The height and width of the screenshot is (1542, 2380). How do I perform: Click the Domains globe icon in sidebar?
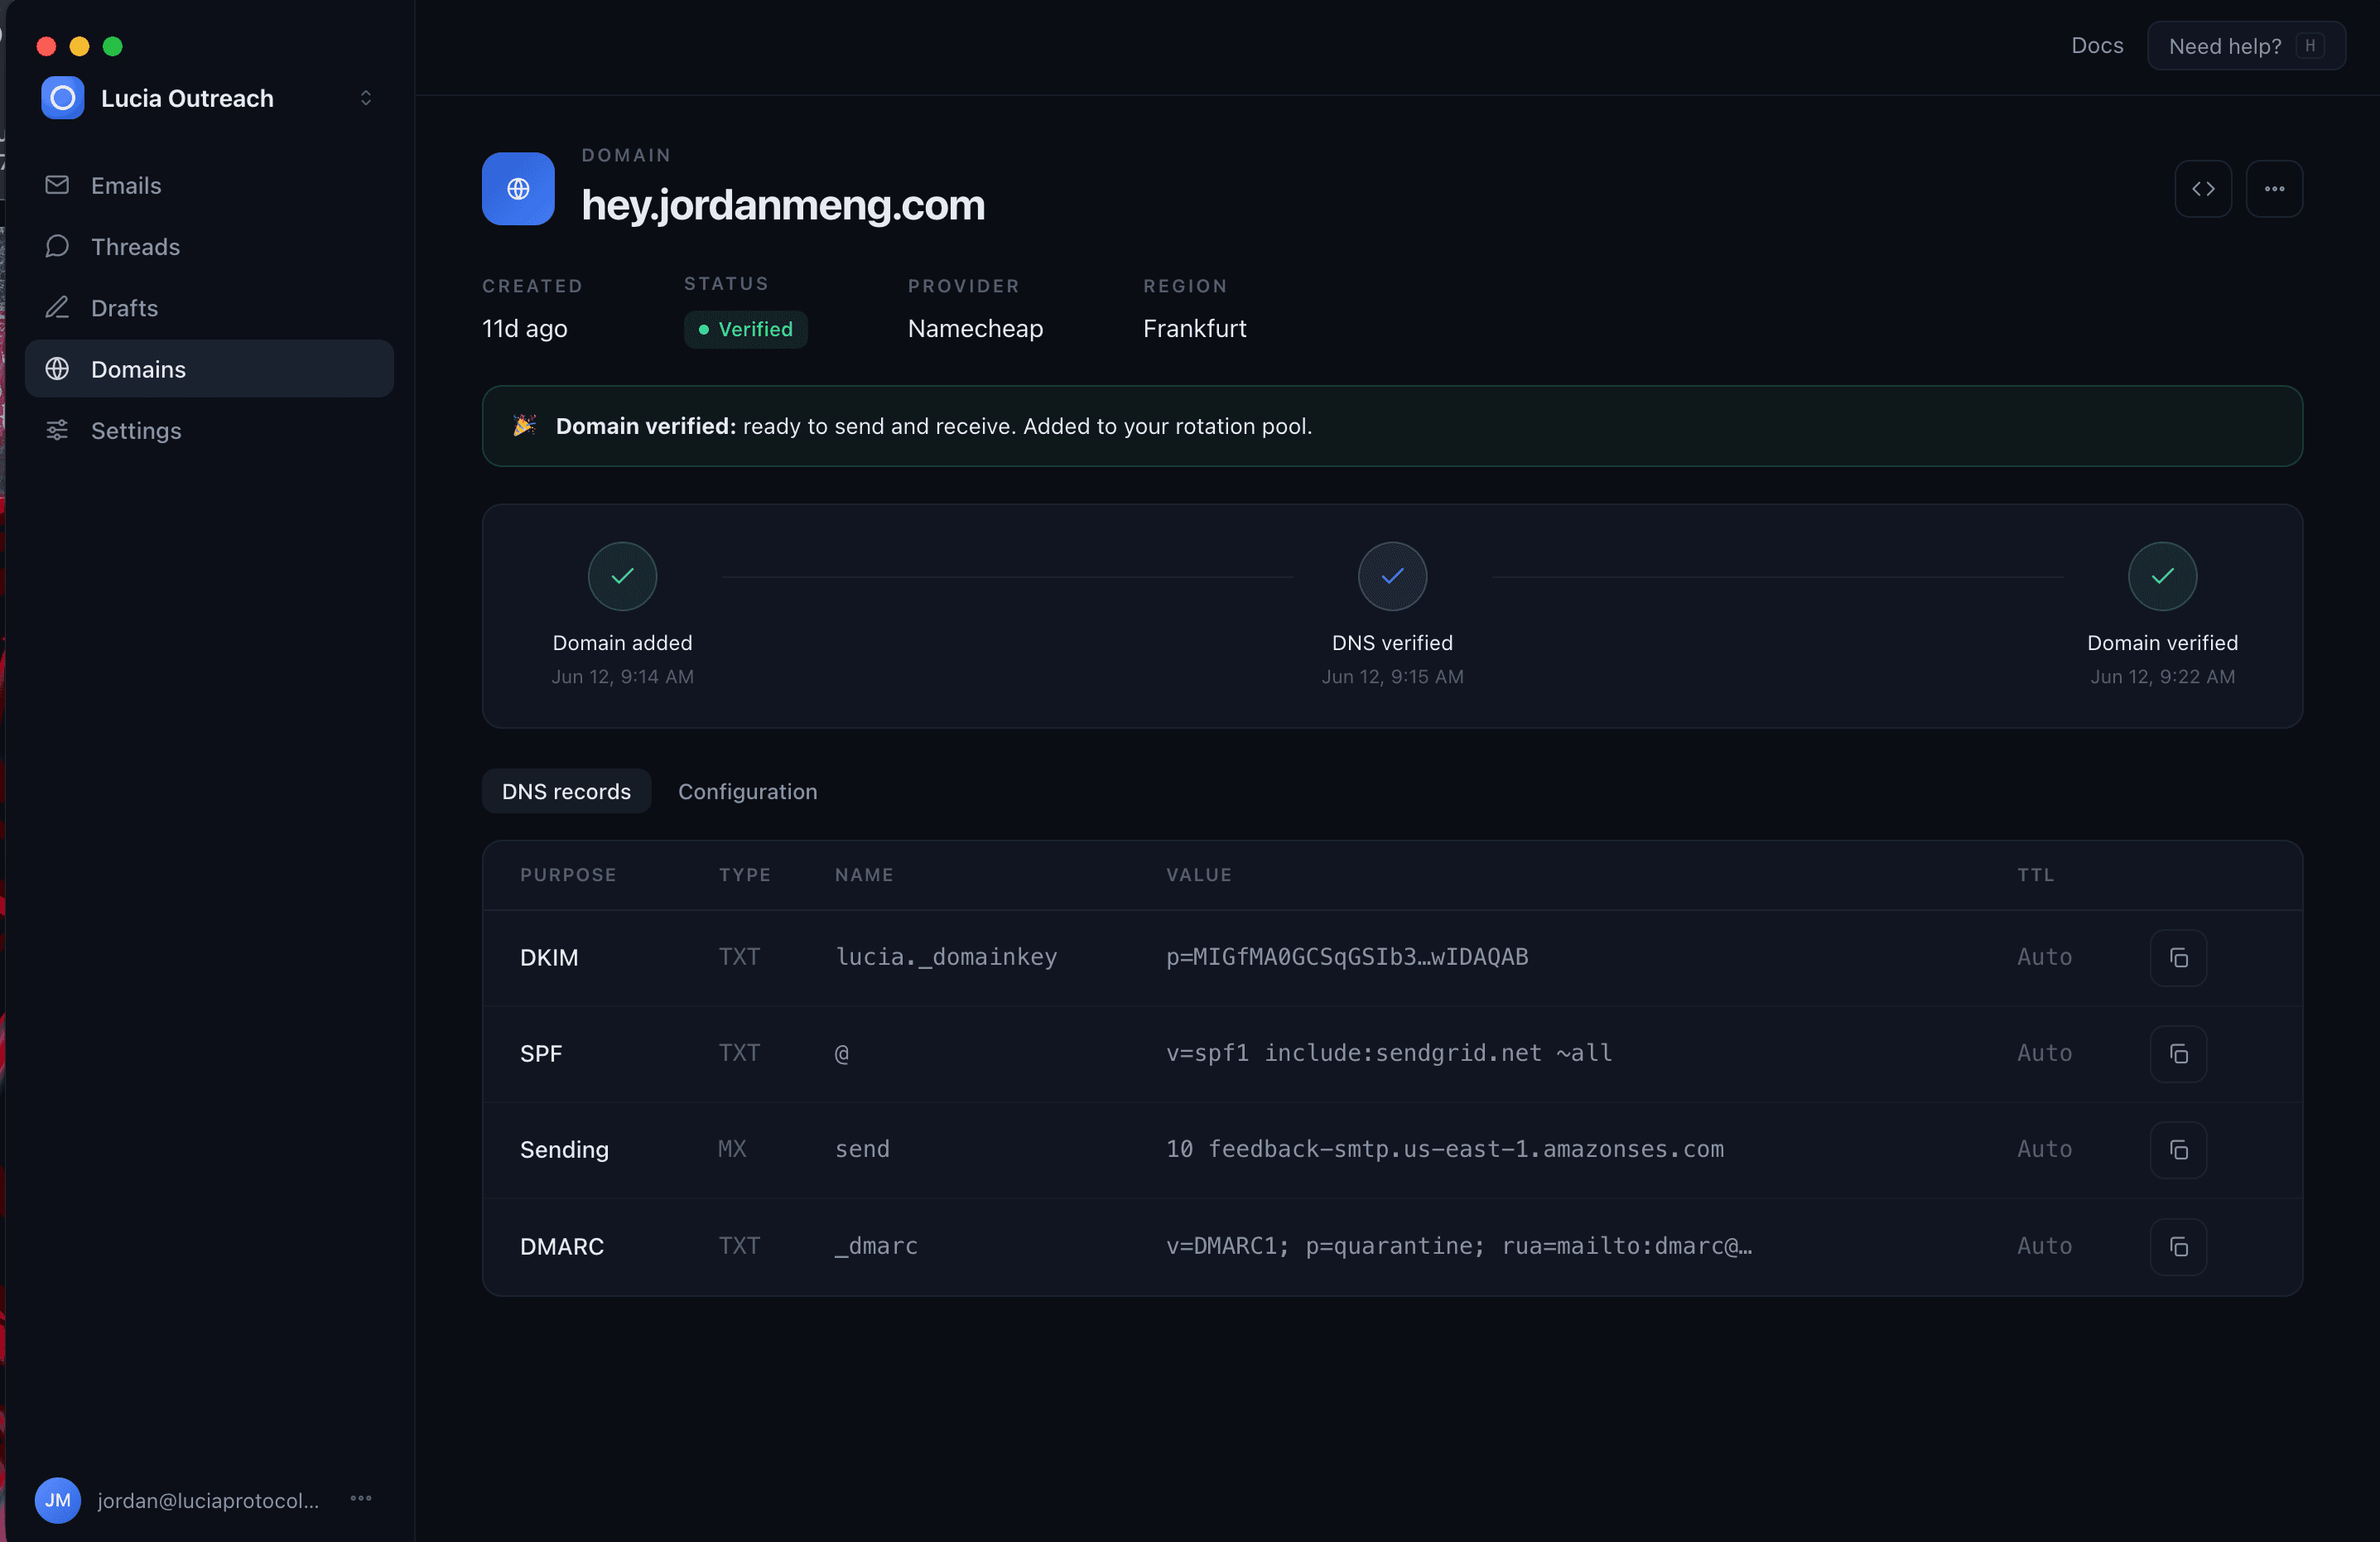[57, 369]
